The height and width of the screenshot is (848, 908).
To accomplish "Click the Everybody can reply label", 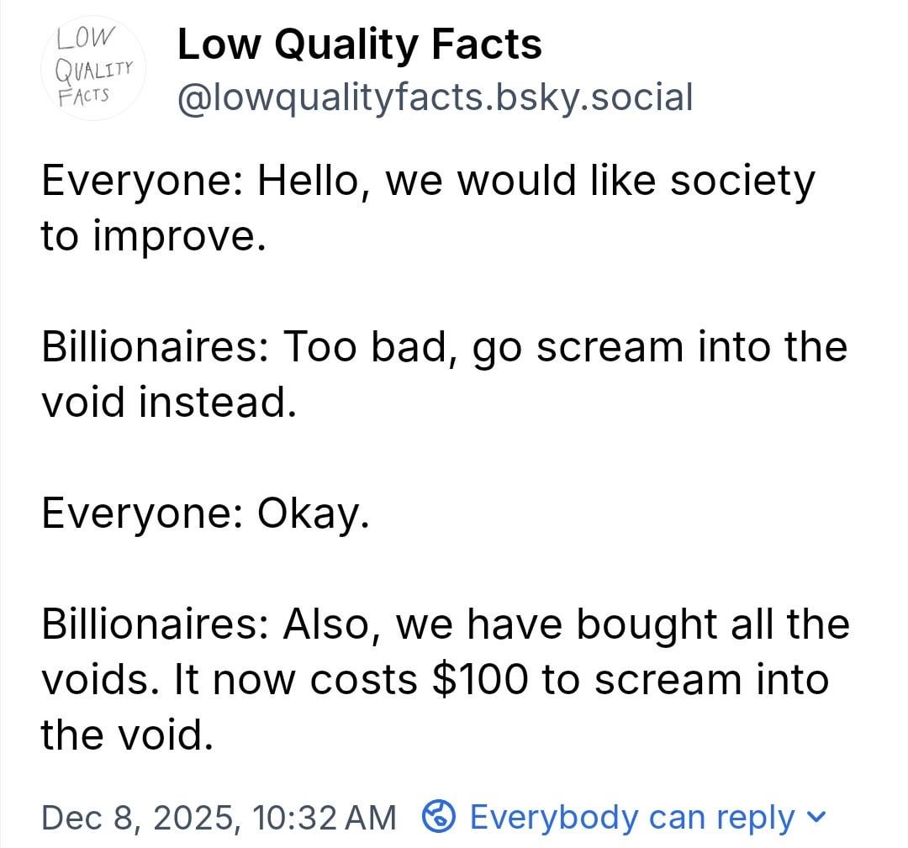I will 631,816.
